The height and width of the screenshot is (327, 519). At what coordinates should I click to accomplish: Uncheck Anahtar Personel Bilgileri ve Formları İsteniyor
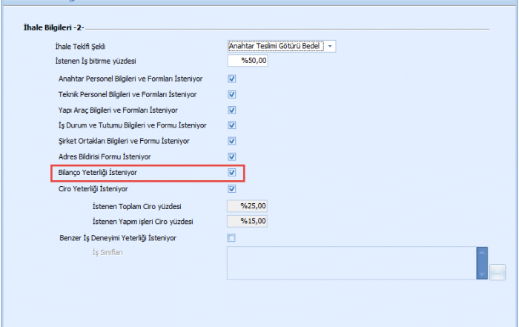231,79
